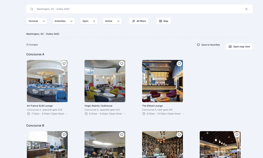Favorite the second Concourse B lounge
The height and width of the screenshot is (158, 263).
coord(122,135)
